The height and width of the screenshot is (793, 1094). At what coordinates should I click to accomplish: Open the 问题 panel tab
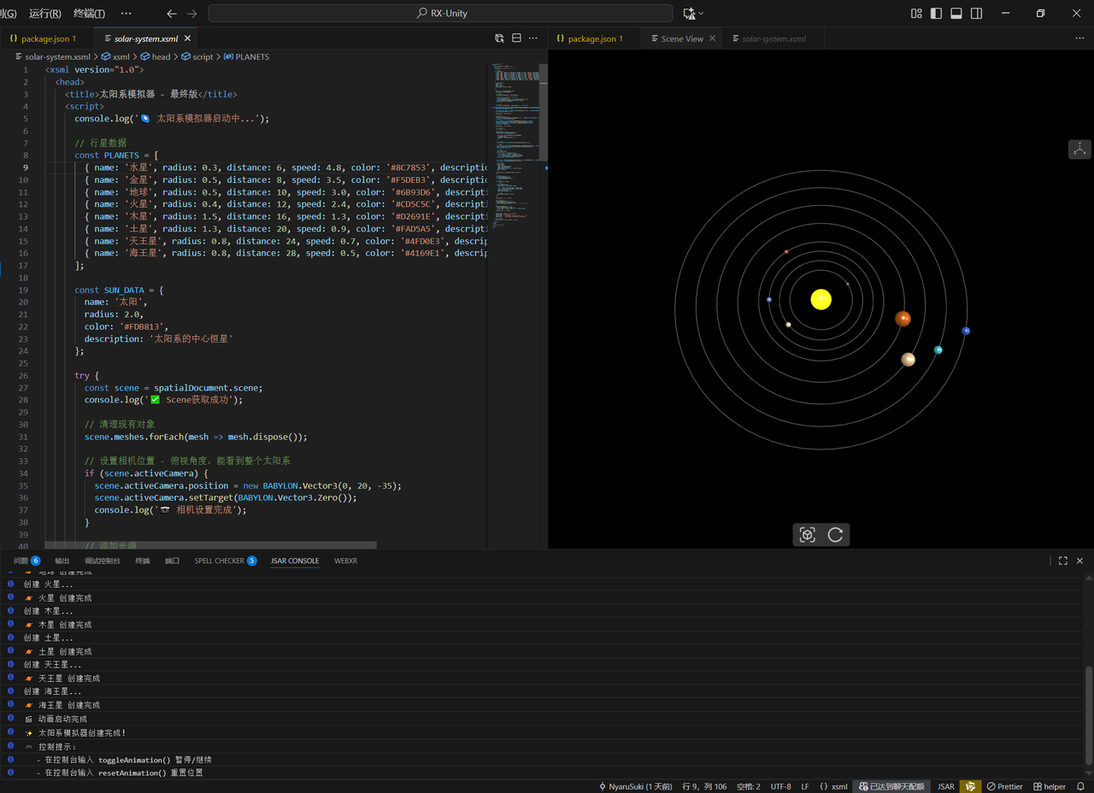[26, 561]
